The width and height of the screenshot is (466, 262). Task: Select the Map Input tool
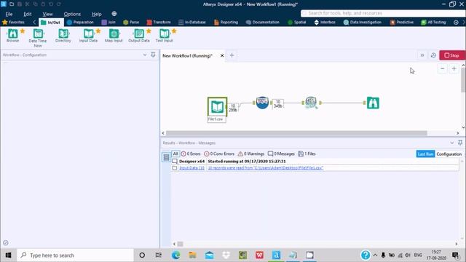click(x=114, y=36)
